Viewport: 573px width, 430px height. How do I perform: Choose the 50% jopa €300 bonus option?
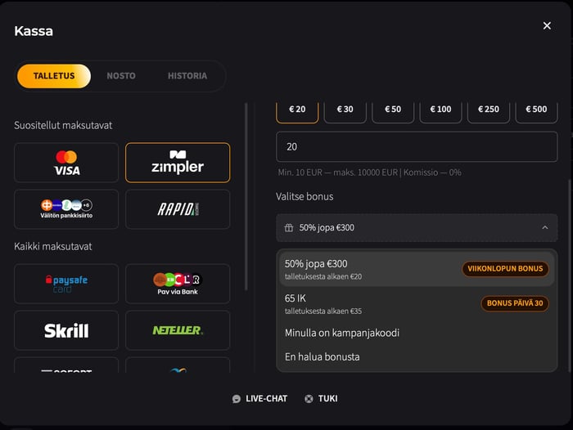(417, 269)
